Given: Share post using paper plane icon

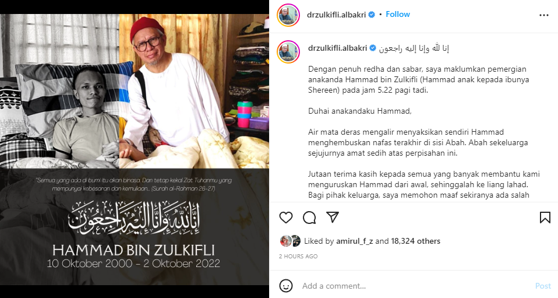Looking at the screenshot, I should [x=333, y=217].
